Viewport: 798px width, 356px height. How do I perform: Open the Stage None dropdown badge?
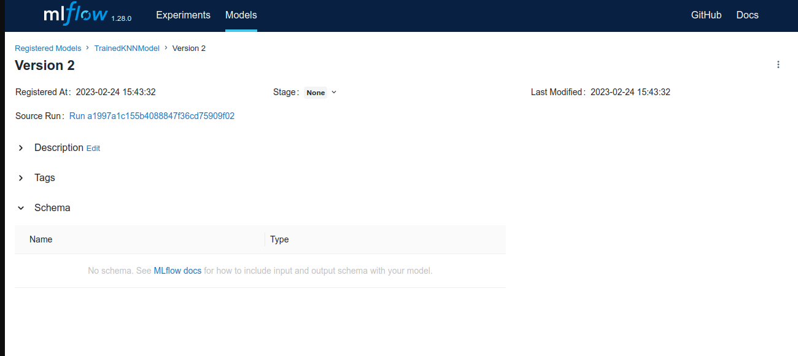(x=316, y=93)
